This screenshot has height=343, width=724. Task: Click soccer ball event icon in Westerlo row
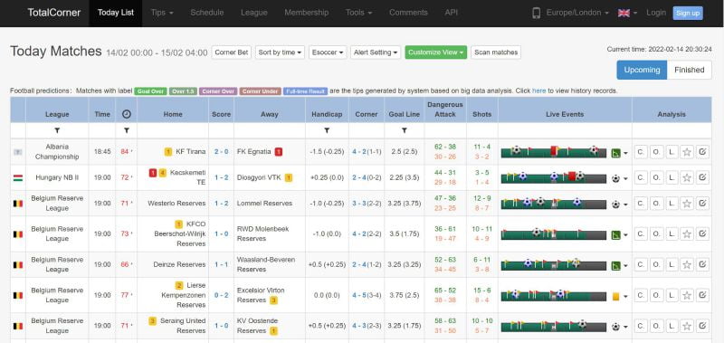615,205
